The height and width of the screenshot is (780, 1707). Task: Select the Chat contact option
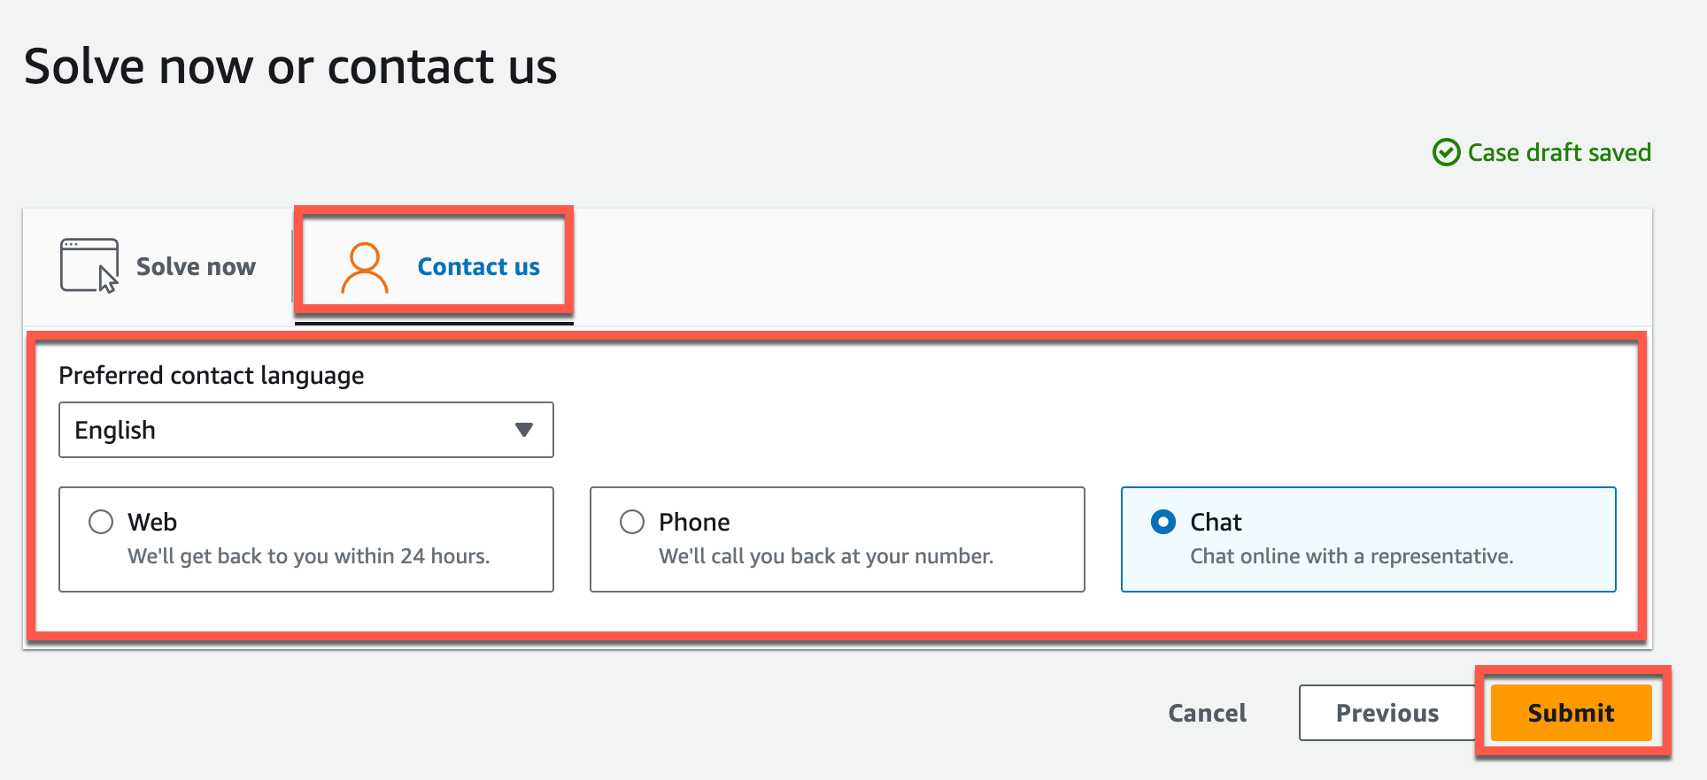click(1162, 522)
